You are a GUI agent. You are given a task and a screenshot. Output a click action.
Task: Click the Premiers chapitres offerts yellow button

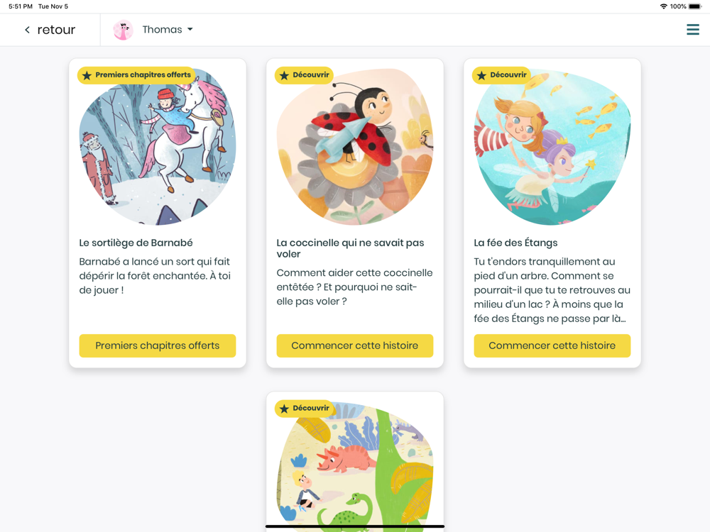157,345
